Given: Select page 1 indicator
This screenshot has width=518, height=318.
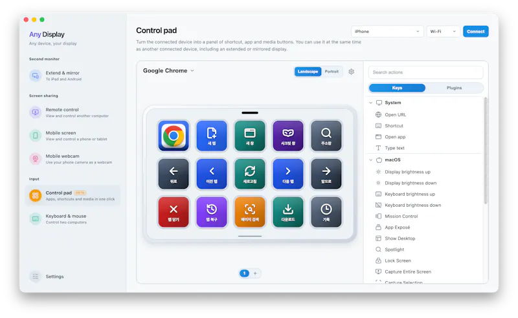Looking at the screenshot, I should click(244, 273).
